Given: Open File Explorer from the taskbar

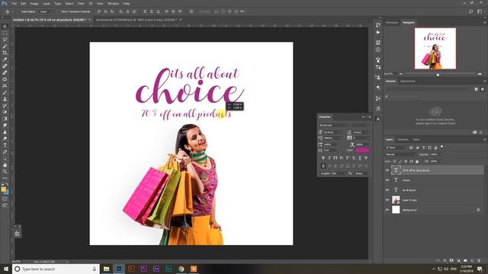Looking at the screenshot, I should [107, 269].
